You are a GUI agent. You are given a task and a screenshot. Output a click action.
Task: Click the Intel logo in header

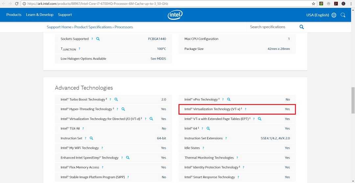(x=175, y=15)
